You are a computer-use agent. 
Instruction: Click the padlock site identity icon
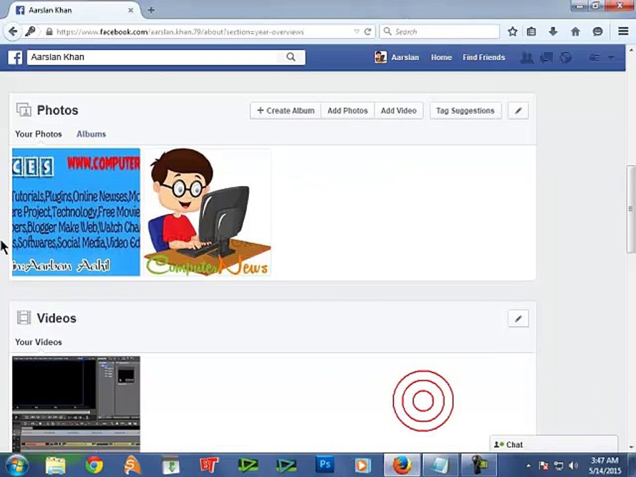point(49,32)
